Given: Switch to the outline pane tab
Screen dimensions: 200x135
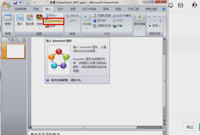Looking at the screenshot, I should click(x=13, y=40).
